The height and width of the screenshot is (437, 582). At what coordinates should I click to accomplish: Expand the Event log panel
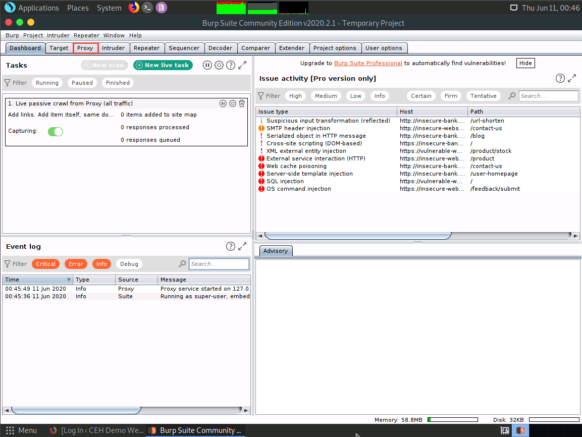pyautogui.click(x=242, y=246)
